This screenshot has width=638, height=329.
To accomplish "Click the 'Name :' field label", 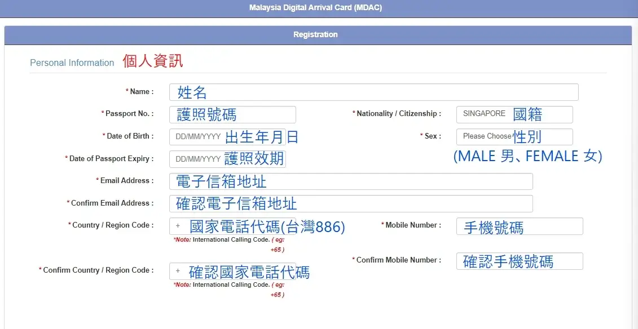I will click(142, 92).
